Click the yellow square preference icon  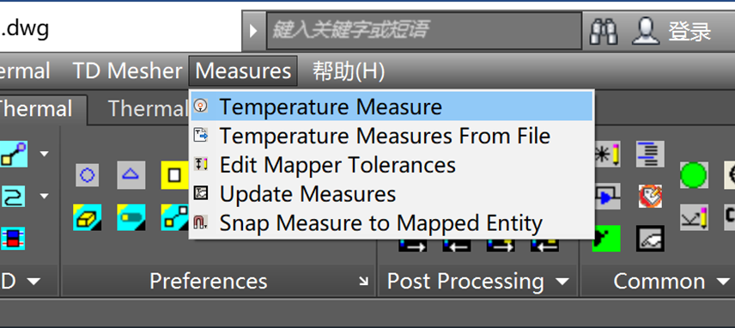coord(174,175)
